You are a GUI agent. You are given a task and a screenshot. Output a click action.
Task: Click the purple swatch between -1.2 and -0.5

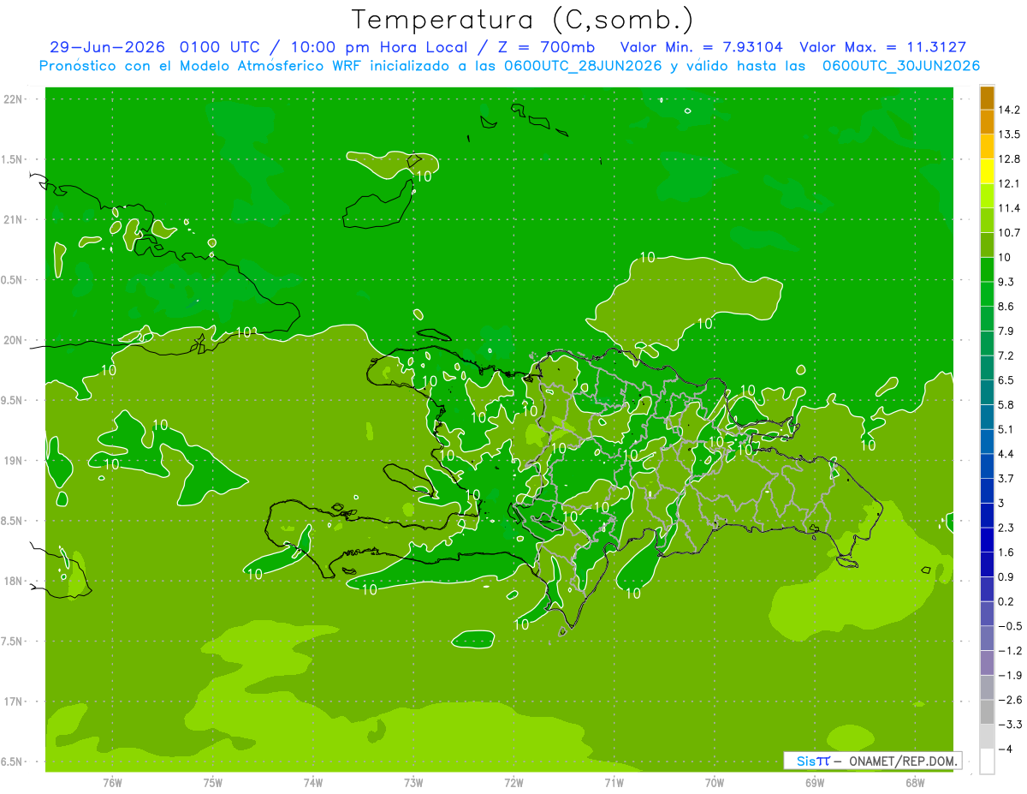[x=987, y=638]
